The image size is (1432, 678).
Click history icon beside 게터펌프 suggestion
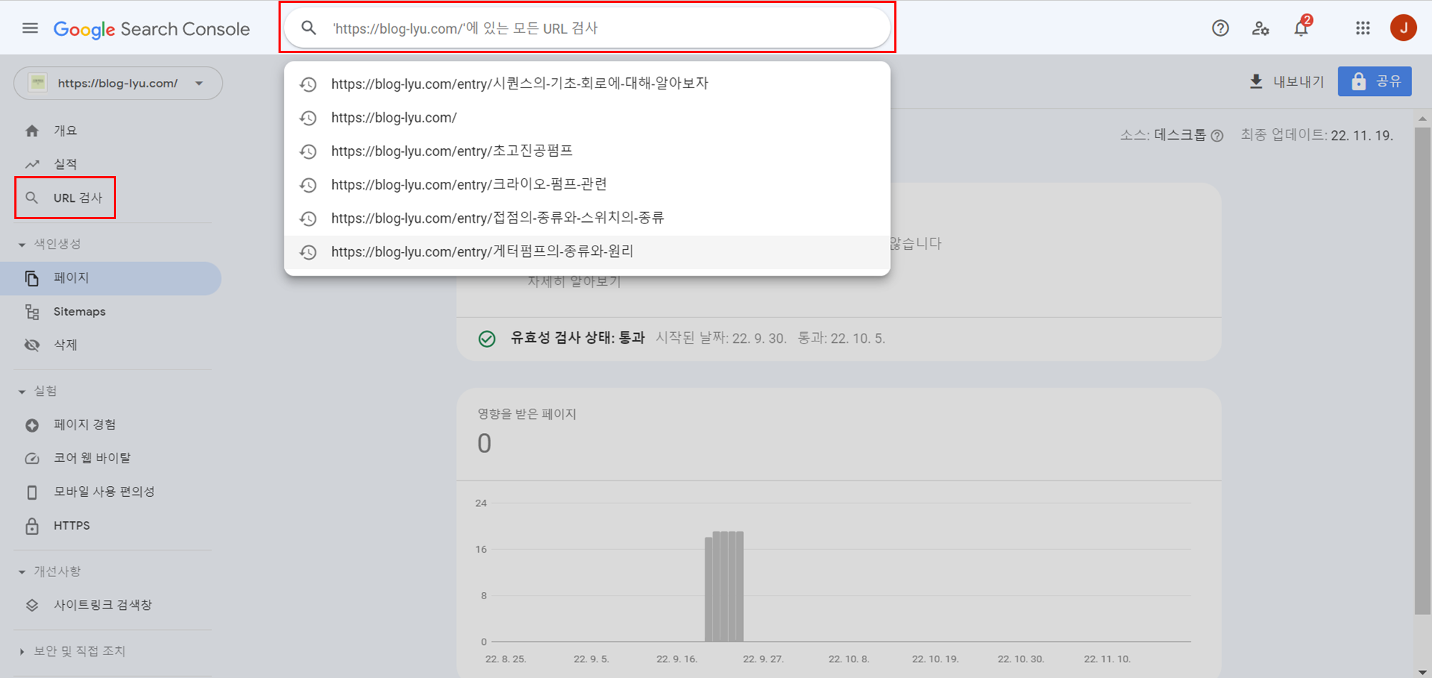point(308,252)
